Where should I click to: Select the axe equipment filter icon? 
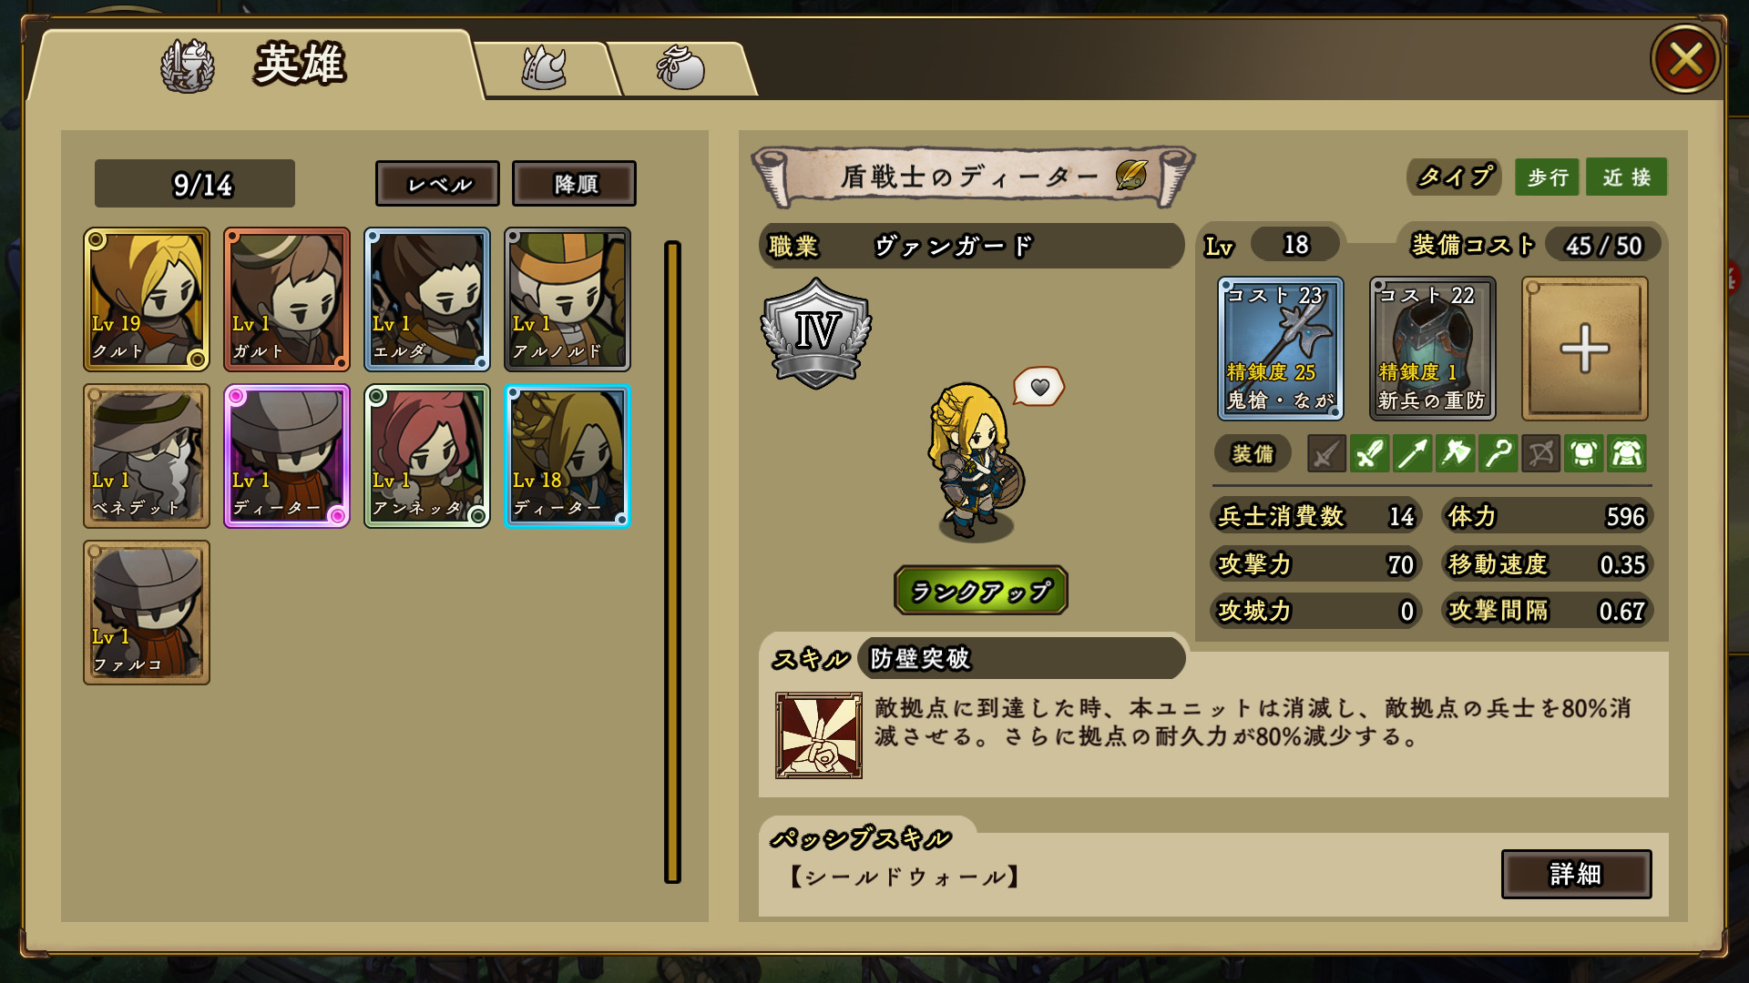tap(1456, 453)
